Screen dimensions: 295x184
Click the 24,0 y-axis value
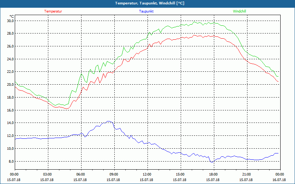10,59
